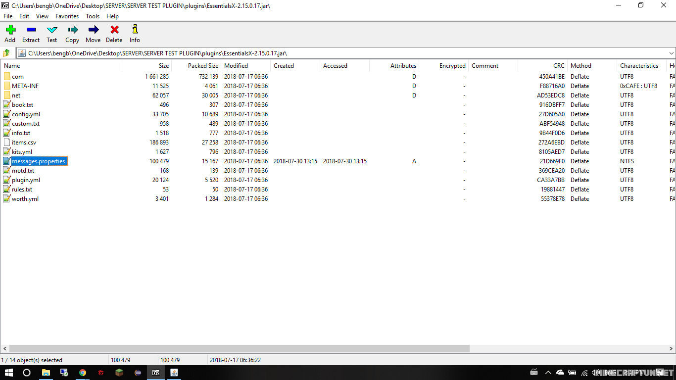Click the plugin.yml file icon
Screen dimensions: 676x380
point(6,180)
